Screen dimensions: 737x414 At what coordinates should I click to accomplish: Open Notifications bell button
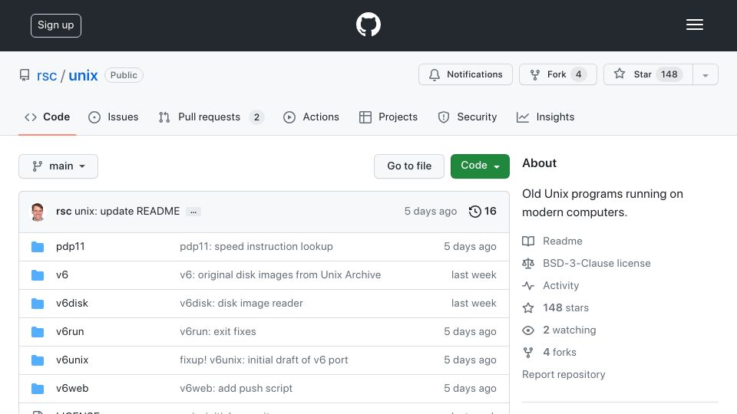coord(465,74)
